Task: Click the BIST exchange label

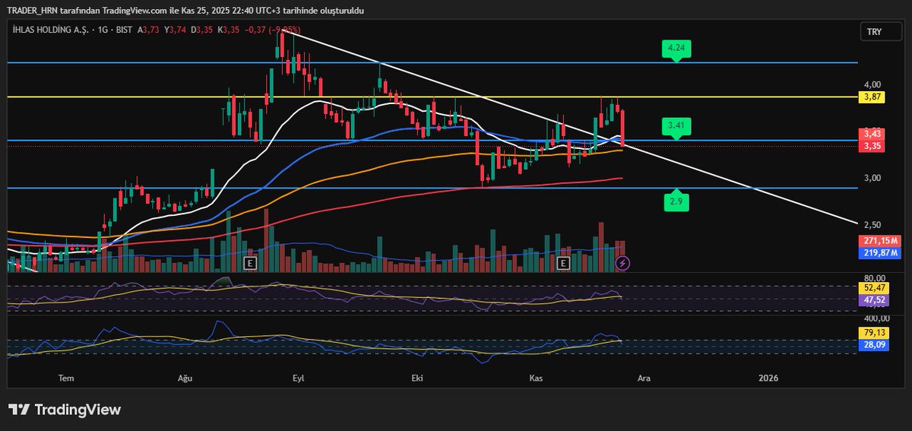Action: point(123,30)
